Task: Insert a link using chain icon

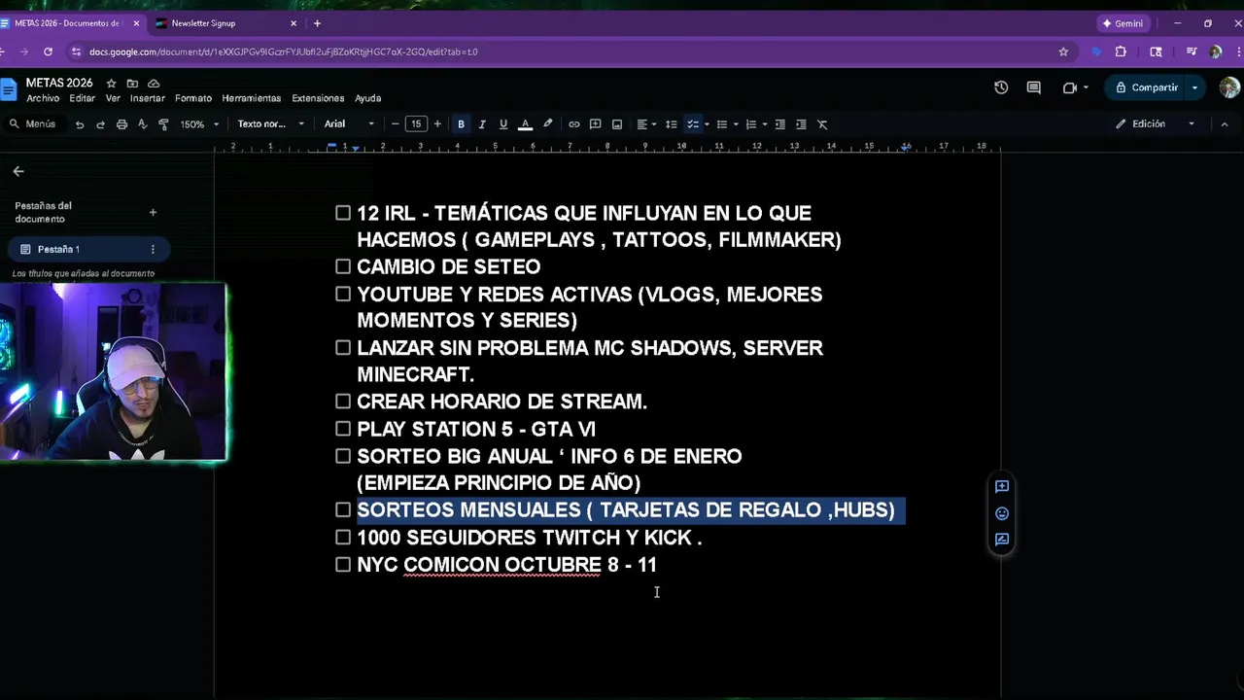Action: [574, 124]
